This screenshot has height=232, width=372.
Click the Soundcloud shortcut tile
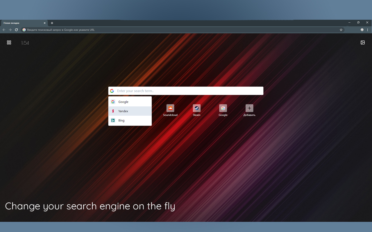[x=170, y=110]
